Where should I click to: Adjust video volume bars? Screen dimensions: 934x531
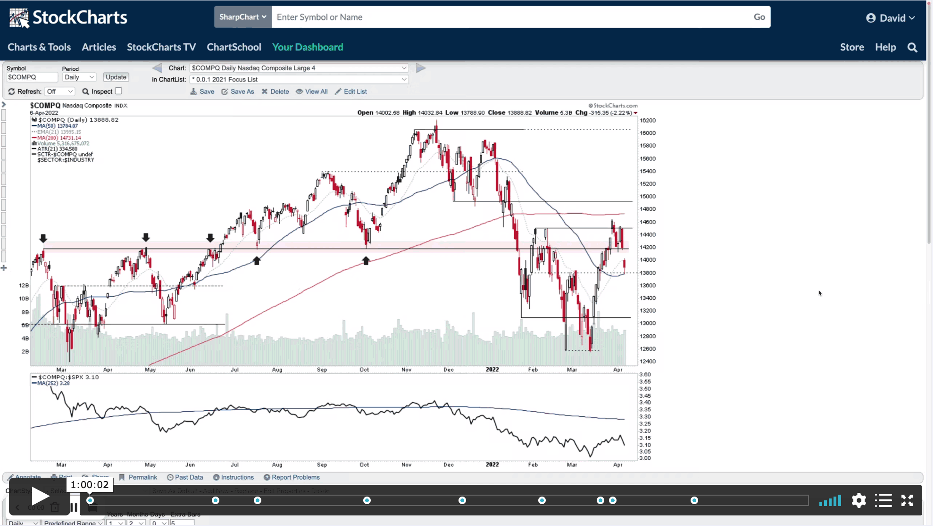coord(831,501)
